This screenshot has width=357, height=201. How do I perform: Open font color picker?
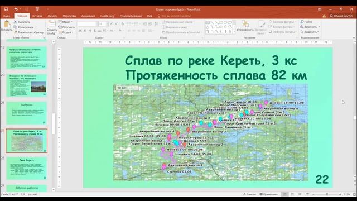(120, 31)
